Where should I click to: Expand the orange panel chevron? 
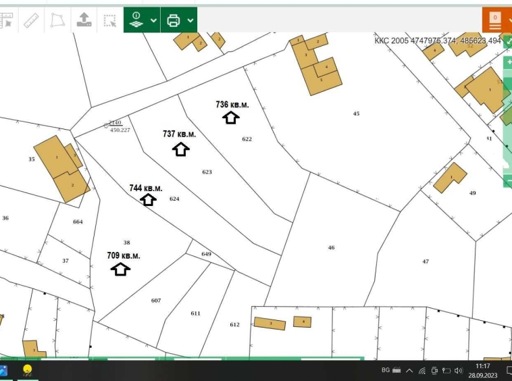pos(510,20)
